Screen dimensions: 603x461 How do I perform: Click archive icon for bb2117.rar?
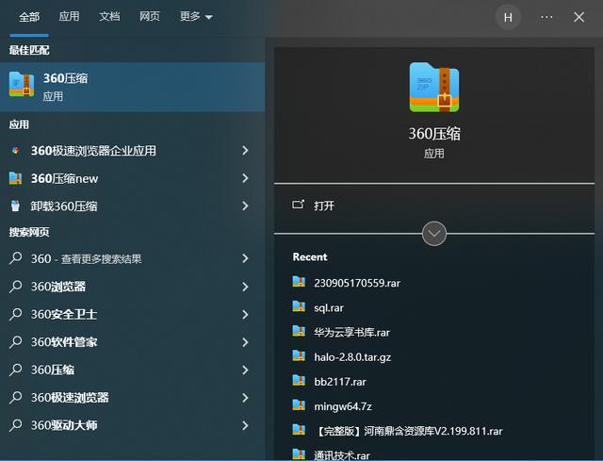[299, 380]
